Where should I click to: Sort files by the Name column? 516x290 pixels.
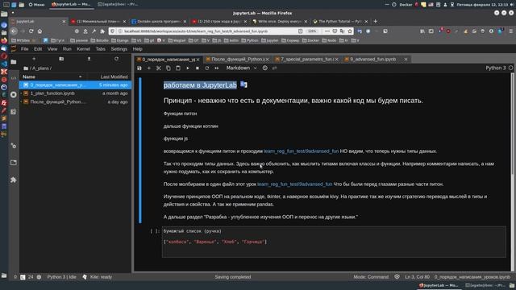52,77
